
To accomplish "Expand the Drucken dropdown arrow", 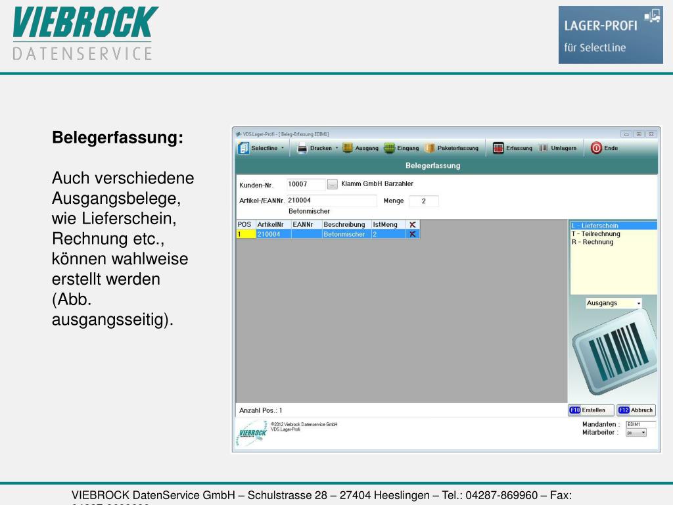I will tap(337, 148).
